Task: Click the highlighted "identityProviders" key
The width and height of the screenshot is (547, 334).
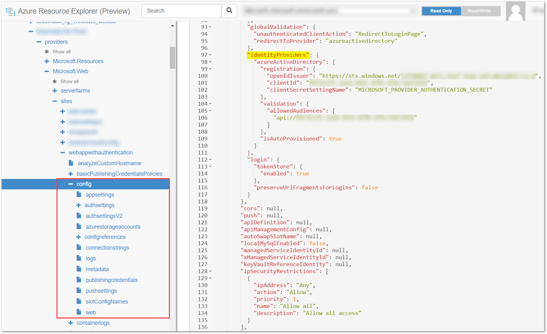Action: point(278,55)
